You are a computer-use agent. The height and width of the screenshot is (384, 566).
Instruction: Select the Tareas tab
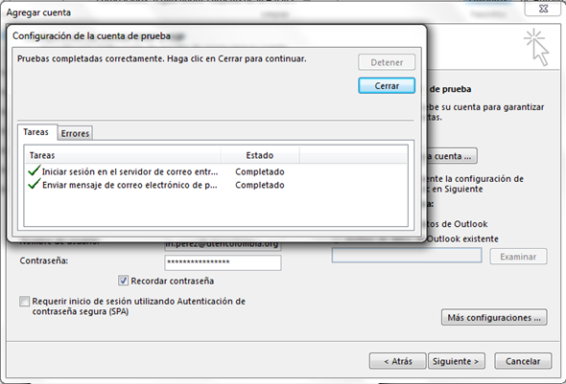pyautogui.click(x=36, y=132)
